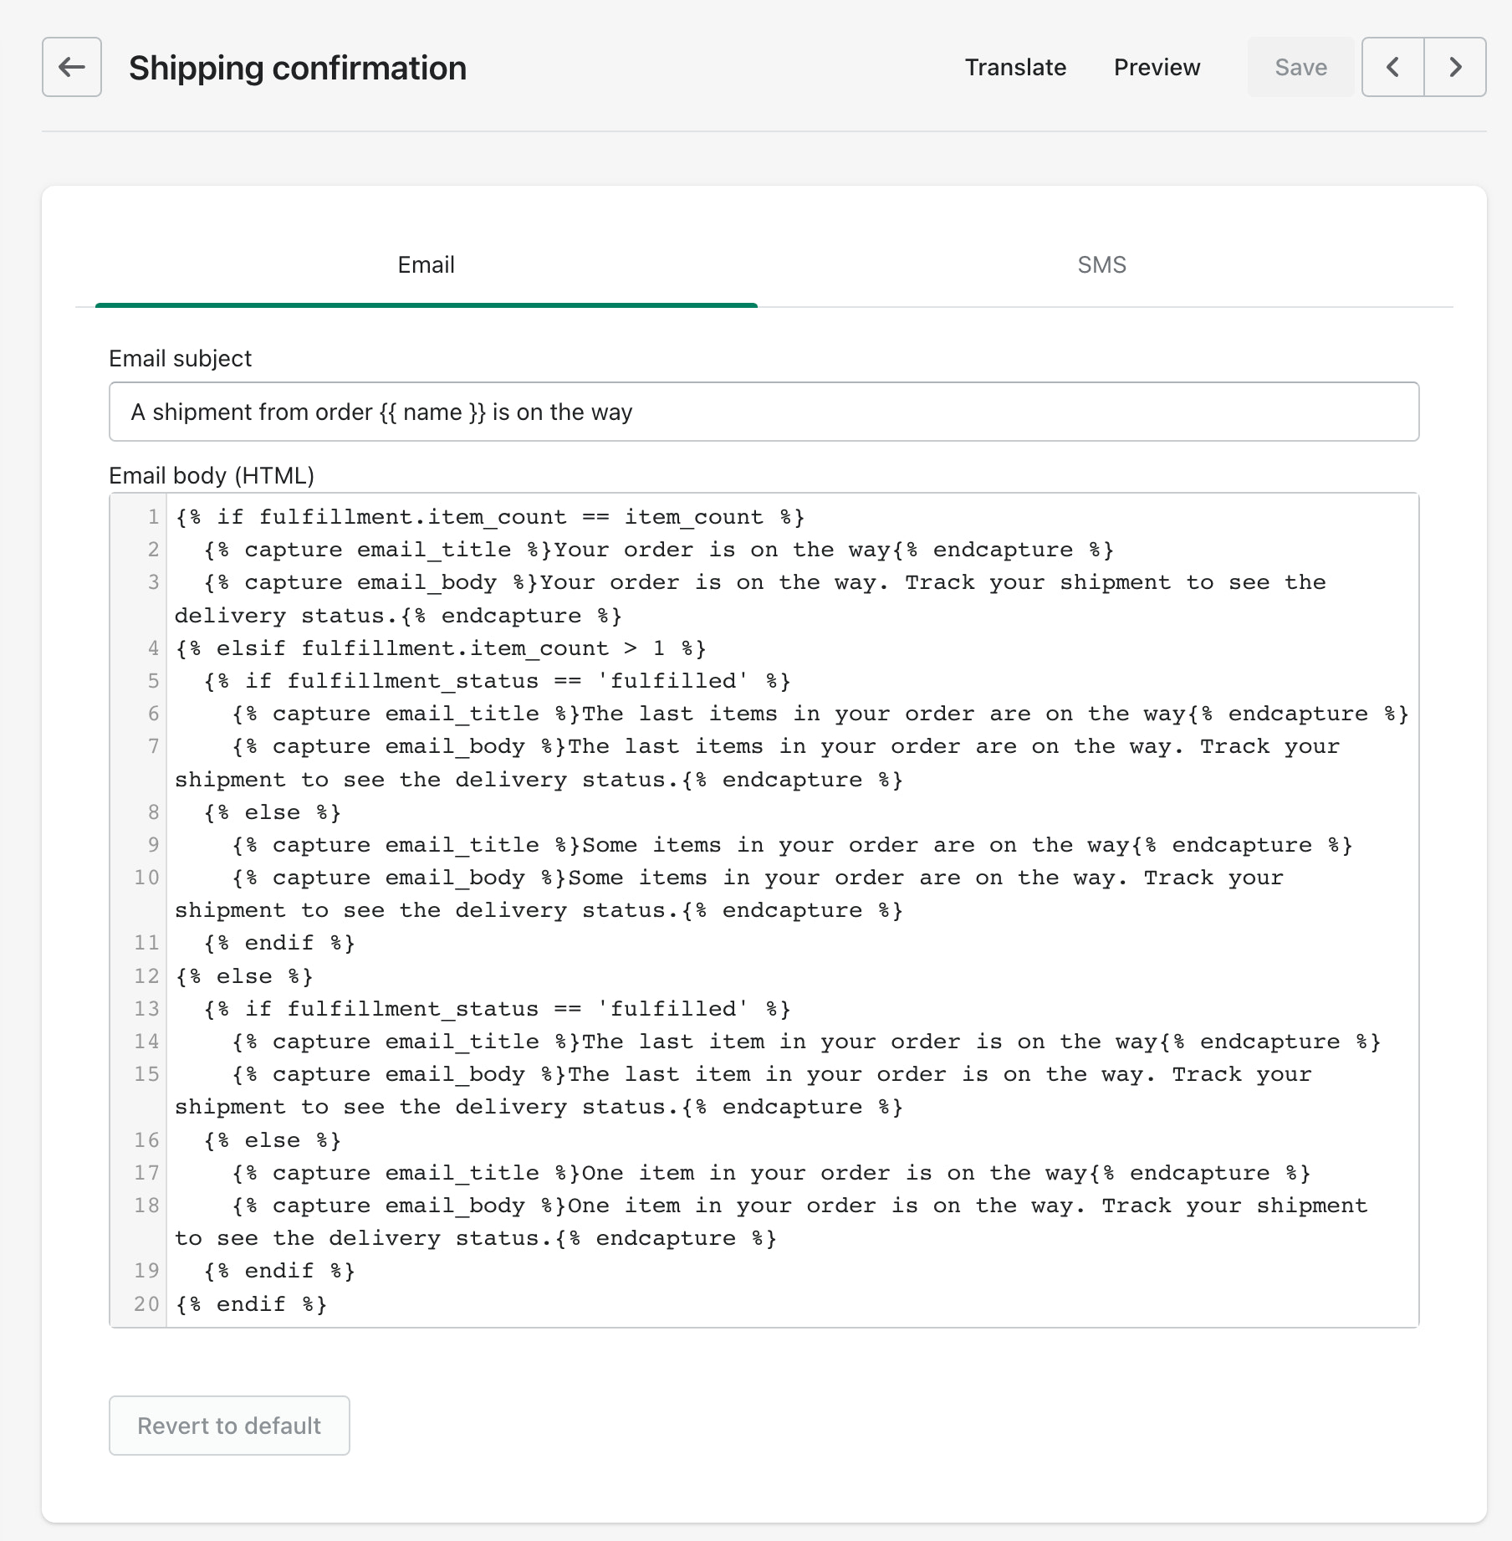The image size is (1512, 1541).
Task: Go to previous template using left chevron
Action: coord(1392,67)
